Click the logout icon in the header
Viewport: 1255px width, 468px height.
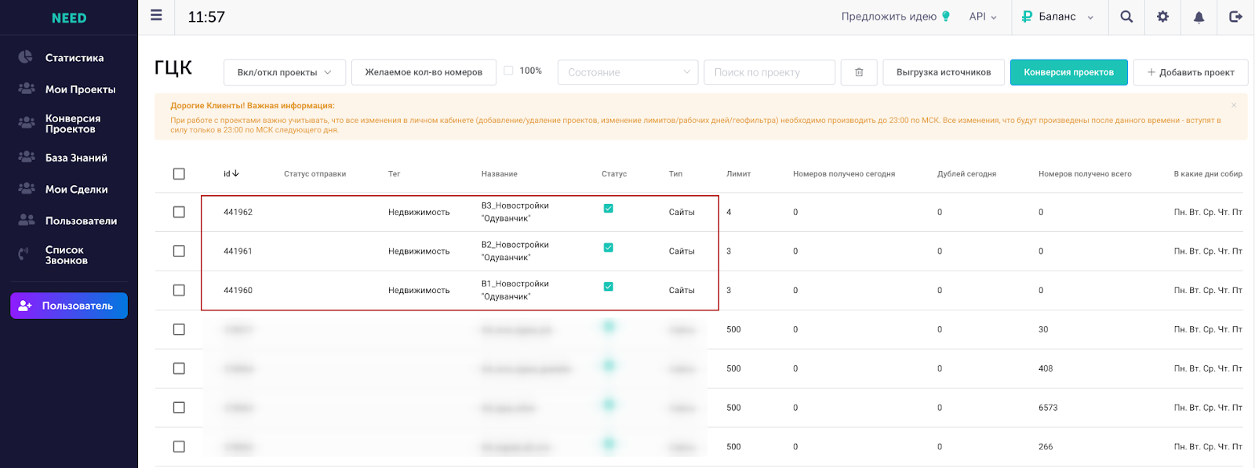click(x=1235, y=16)
